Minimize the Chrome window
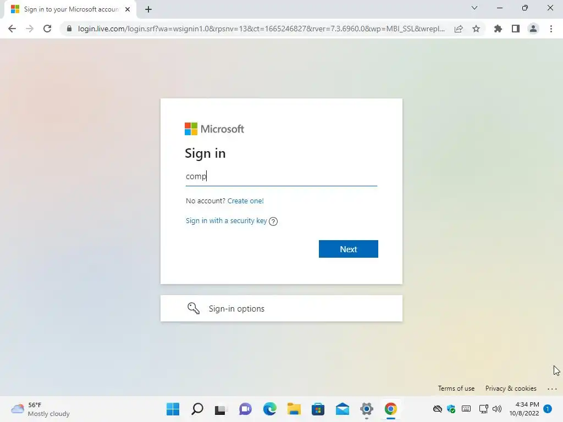Viewport: 563px width, 422px height. pos(499,8)
